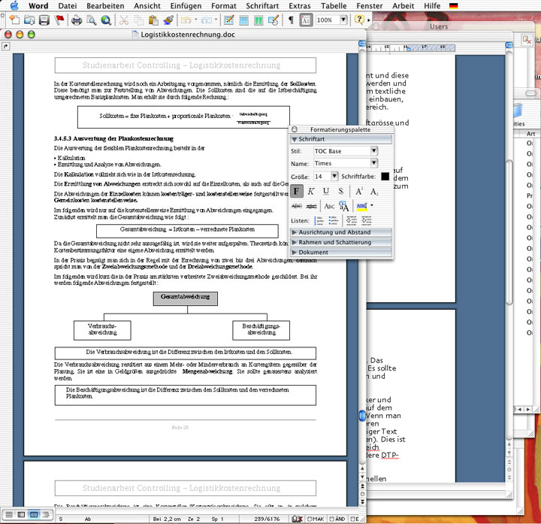Open the Datei menu

click(x=68, y=5)
